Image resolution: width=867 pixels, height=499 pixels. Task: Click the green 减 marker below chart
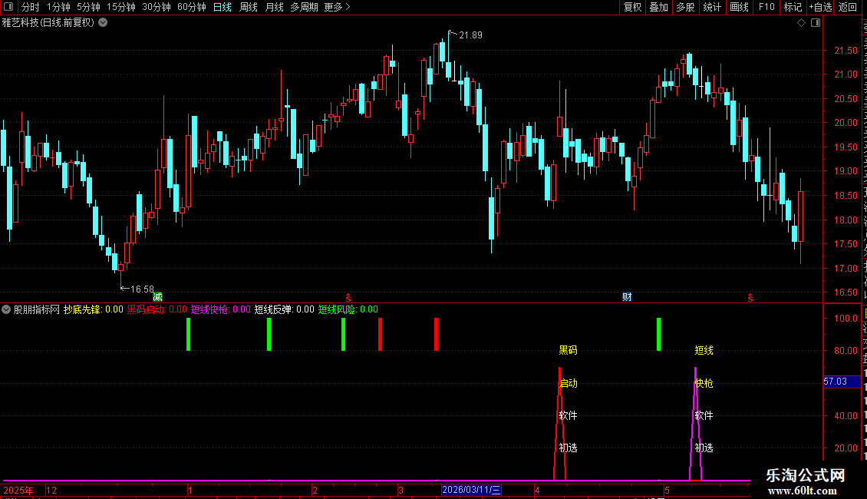tap(157, 297)
